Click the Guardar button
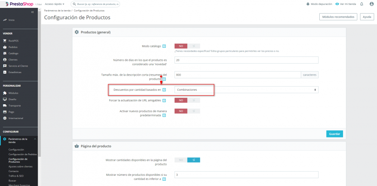This screenshot has width=377, height=186. point(334,134)
